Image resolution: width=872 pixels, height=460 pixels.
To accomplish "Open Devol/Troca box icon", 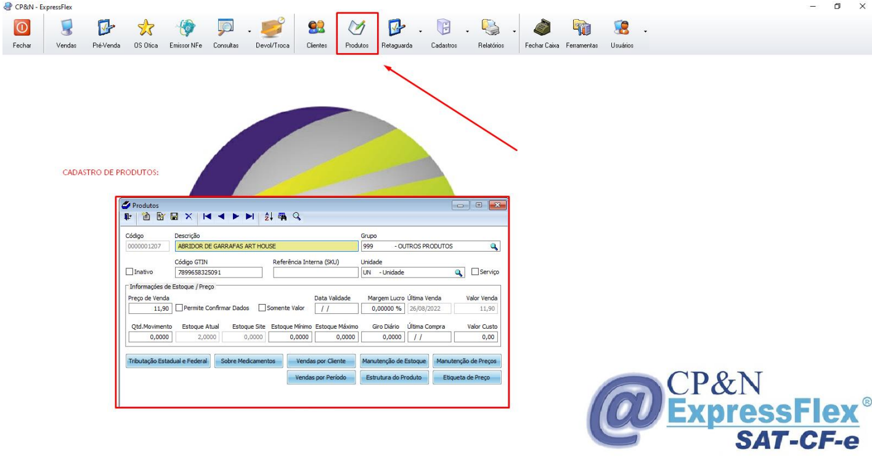I will pos(272,28).
